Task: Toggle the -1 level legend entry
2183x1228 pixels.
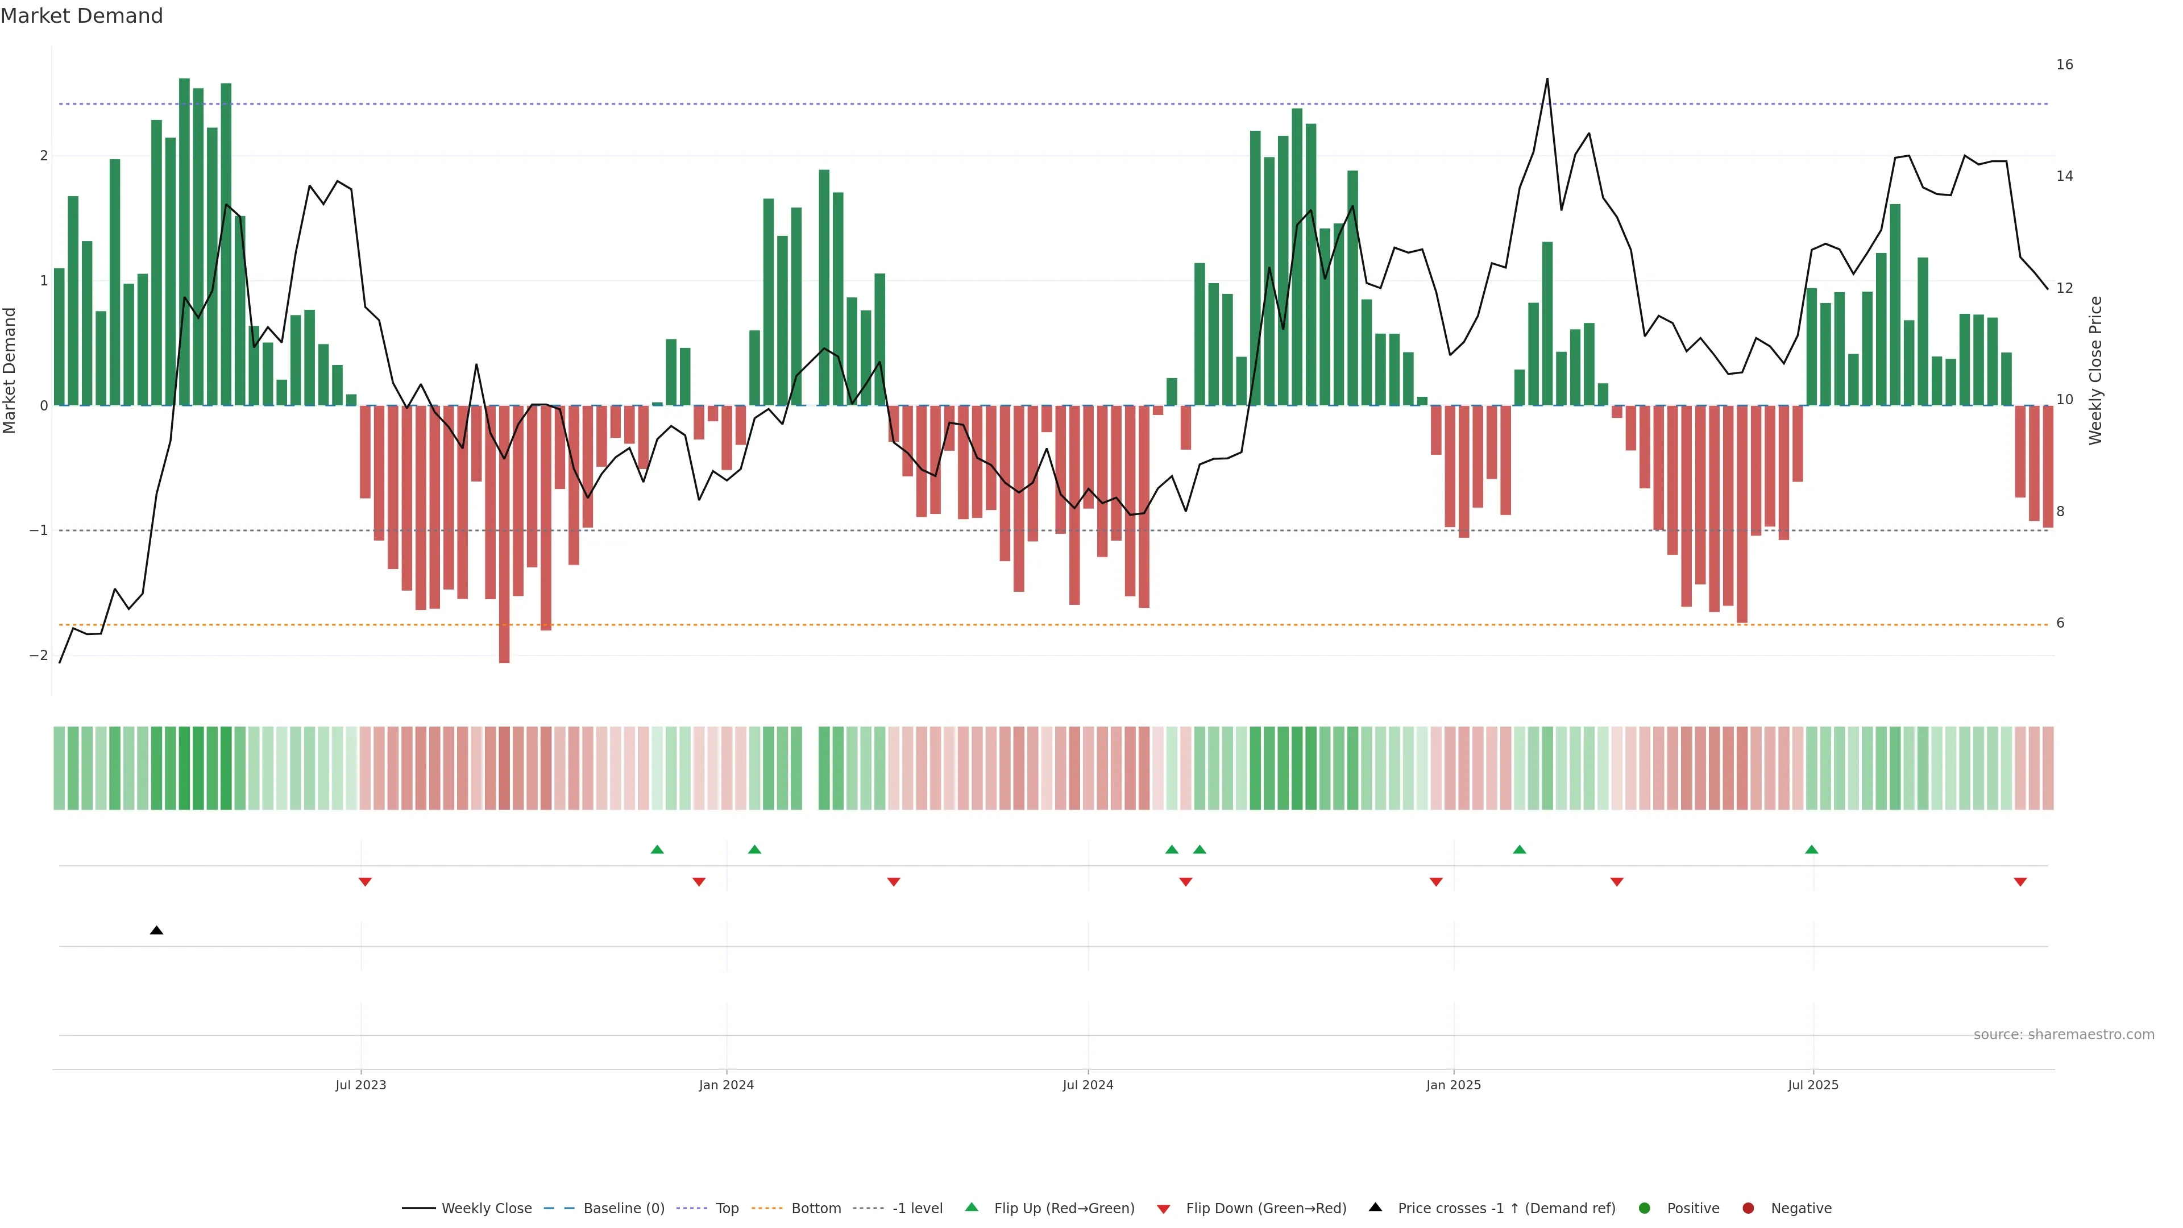Action: (x=917, y=1209)
